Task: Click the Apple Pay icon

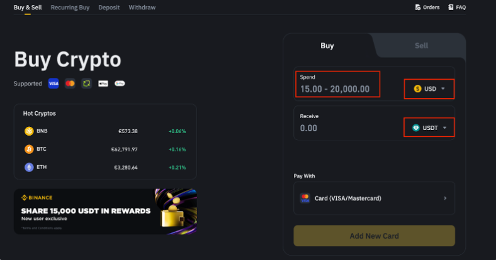Action: coord(103,84)
